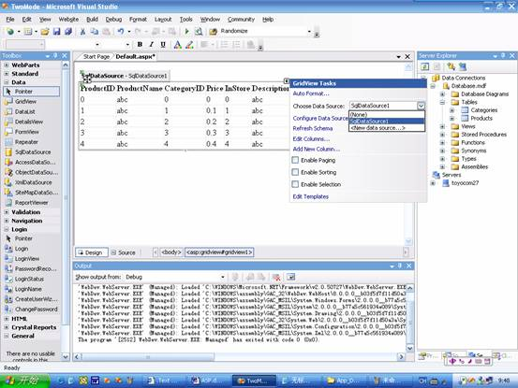
Task: Open the Website menu
Action: 68,20
